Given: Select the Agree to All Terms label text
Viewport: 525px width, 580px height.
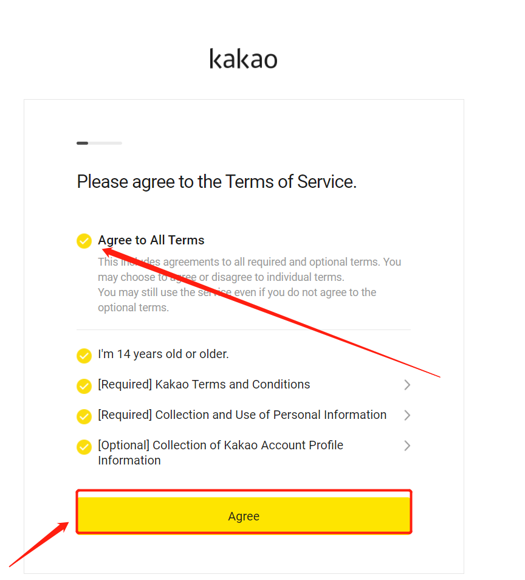Looking at the screenshot, I should (151, 240).
